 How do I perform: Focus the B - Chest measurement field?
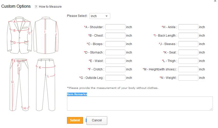(x=115, y=36)
